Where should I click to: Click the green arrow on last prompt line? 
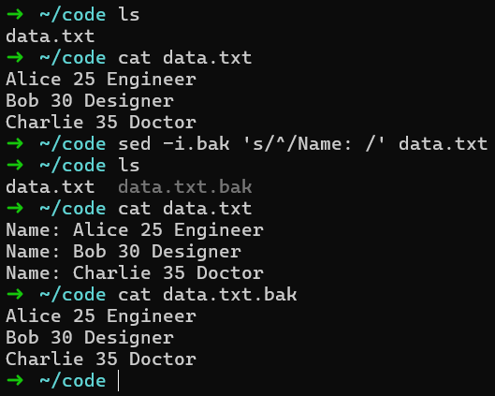[x=15, y=380]
